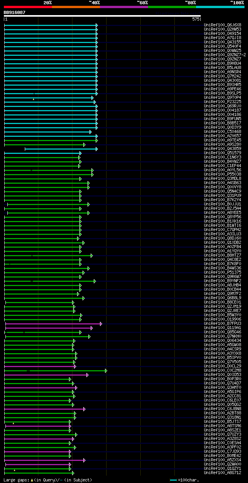Image resolution: width=248 pixels, height=483 pixels.
Task: Open hit UniRef100_D0CL29
Action: (222, 366)
